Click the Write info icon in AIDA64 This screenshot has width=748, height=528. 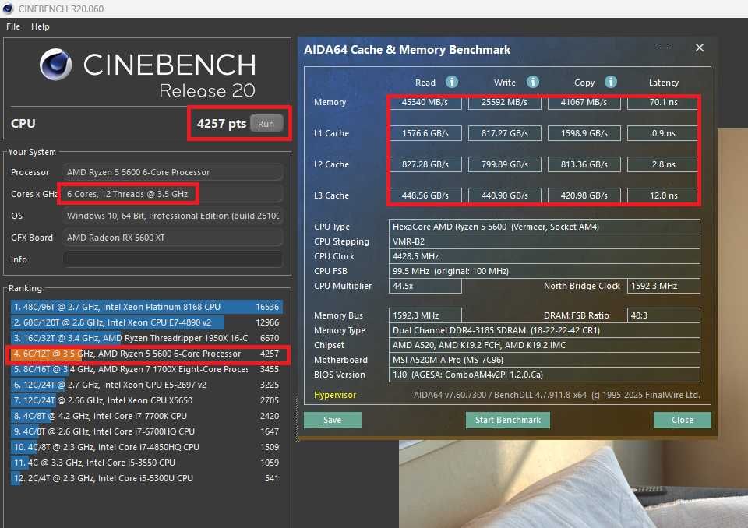[x=533, y=82]
